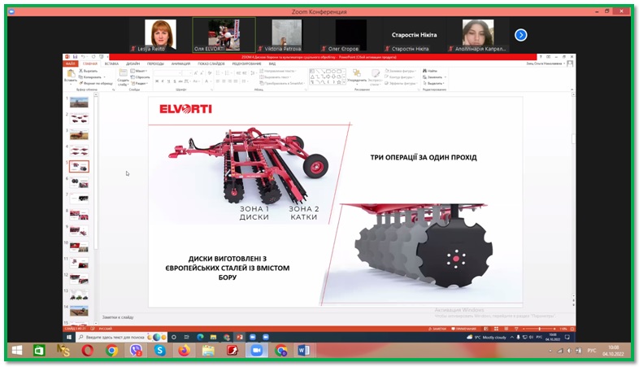Open the ВИД ribbon tab
The width and height of the screenshot is (639, 367).
[272, 63]
